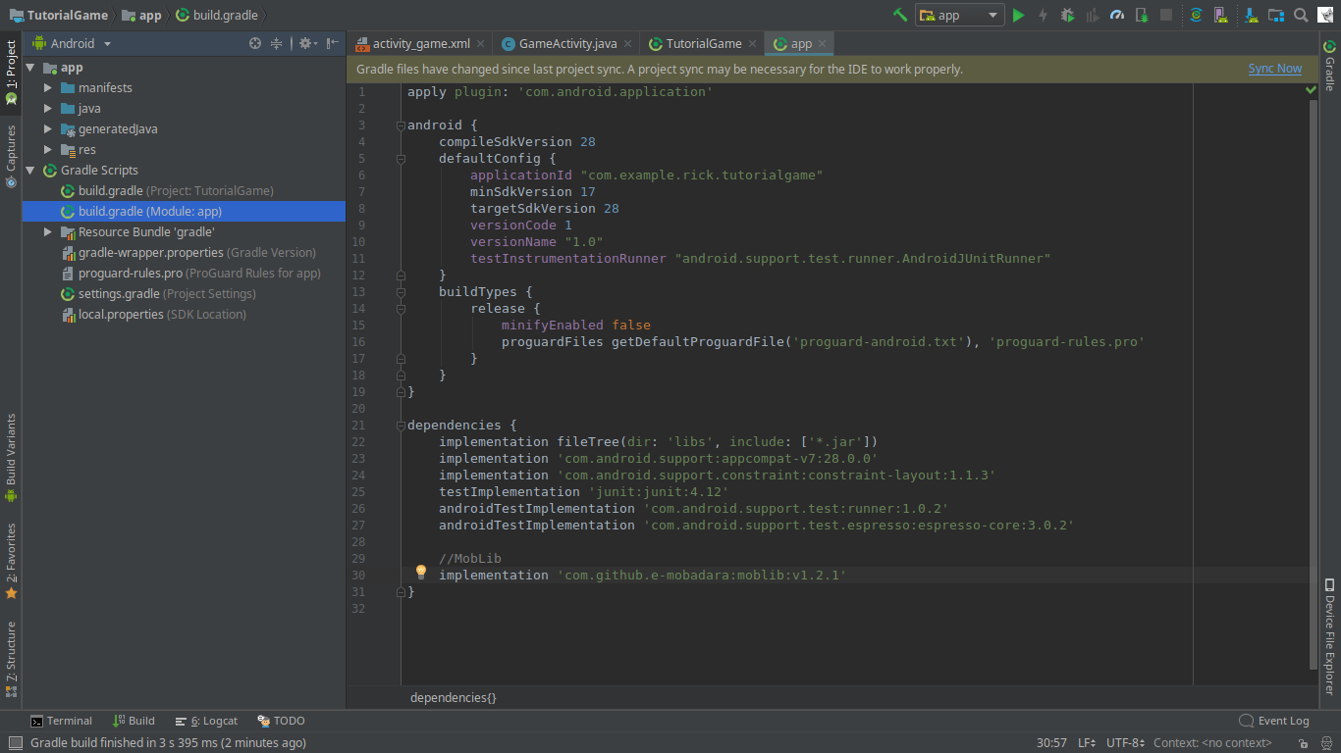Screen dimensions: 1341x753
Task: Click the editor vertical scrollbar
Action: click(1313, 382)
